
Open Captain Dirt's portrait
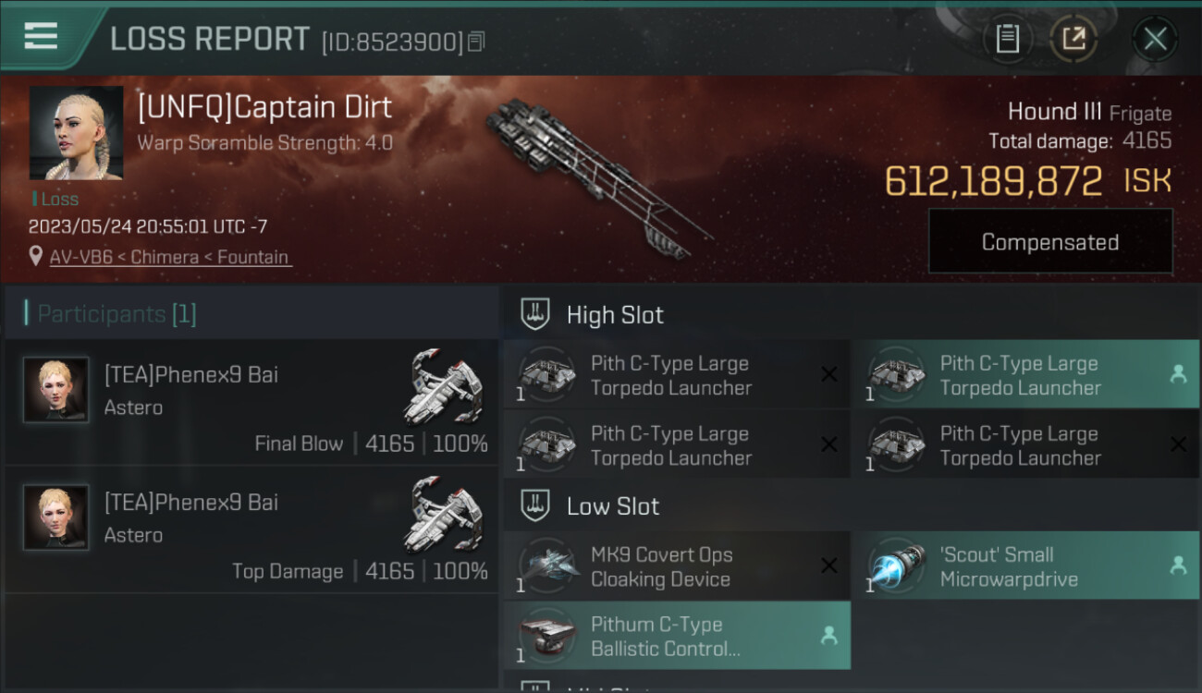tap(76, 133)
